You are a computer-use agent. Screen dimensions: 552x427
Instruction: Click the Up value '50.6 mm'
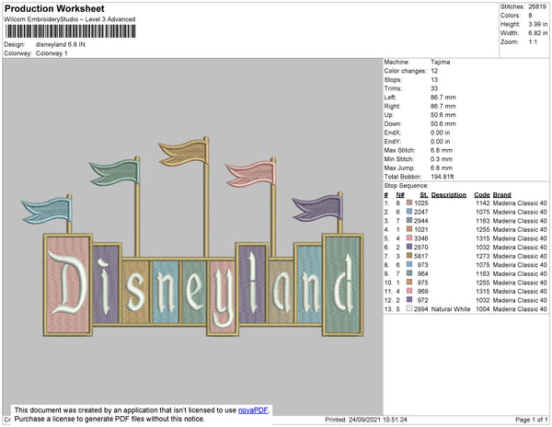(443, 115)
